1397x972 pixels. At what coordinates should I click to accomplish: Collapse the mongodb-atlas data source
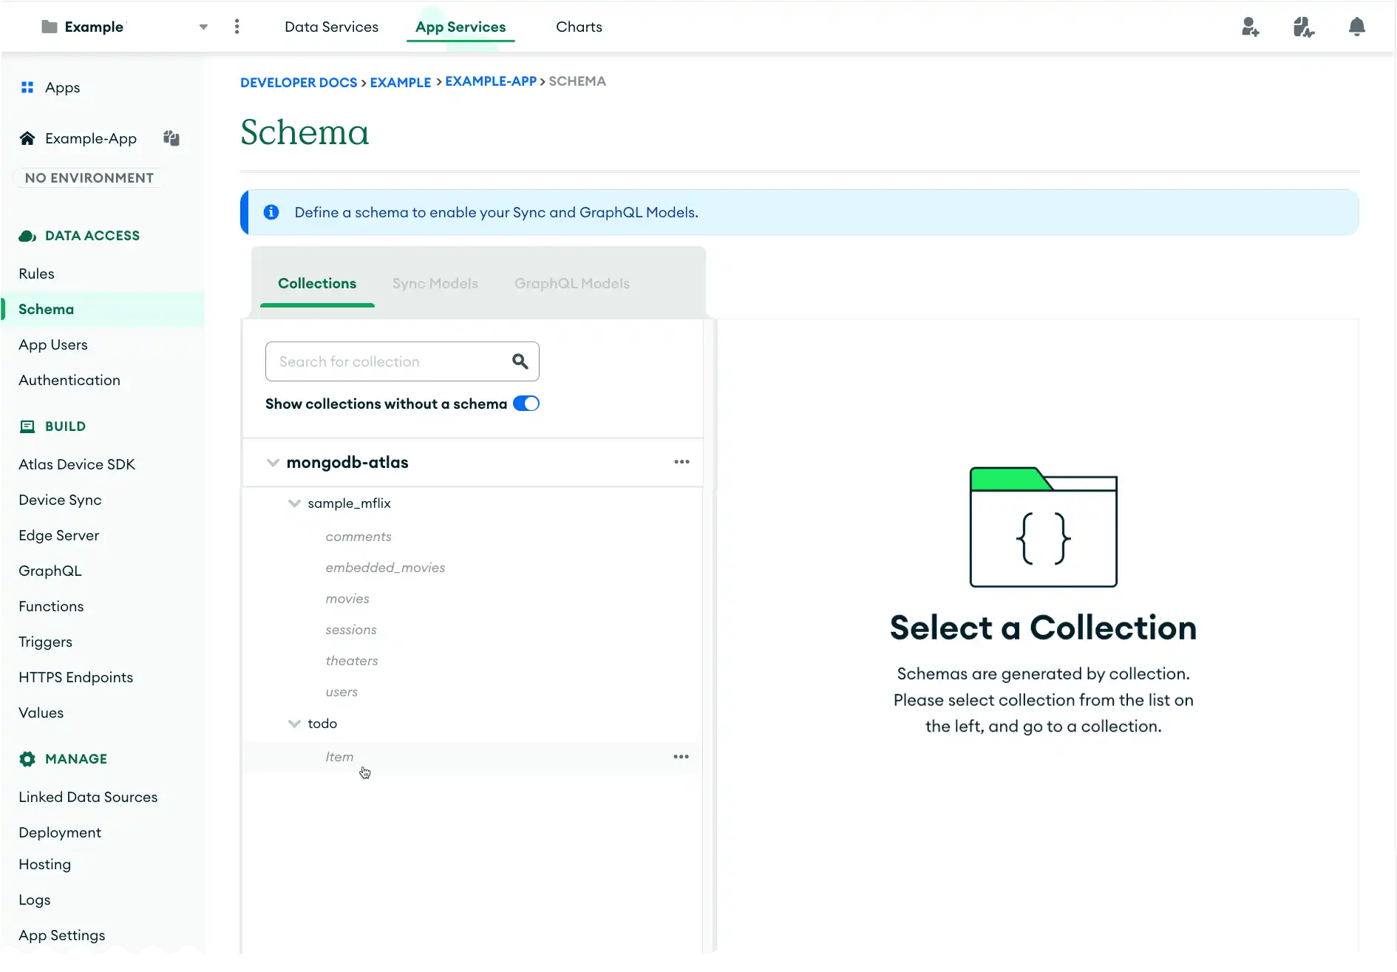point(273,462)
